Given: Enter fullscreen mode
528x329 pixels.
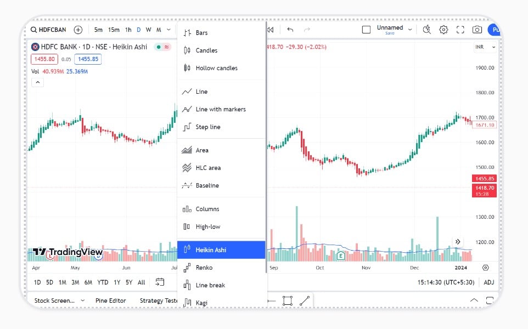Looking at the screenshot, I should (460, 30).
